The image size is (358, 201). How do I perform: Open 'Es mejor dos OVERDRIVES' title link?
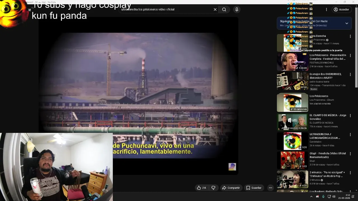coord(326,76)
